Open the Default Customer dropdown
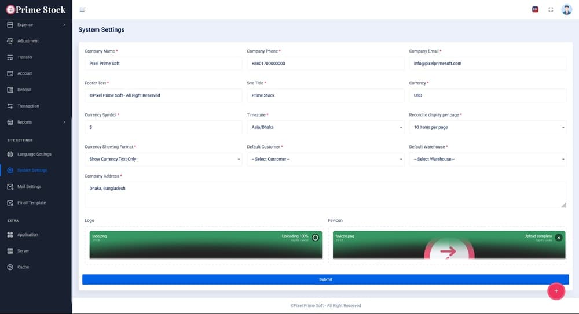579x314 pixels. [x=325, y=159]
